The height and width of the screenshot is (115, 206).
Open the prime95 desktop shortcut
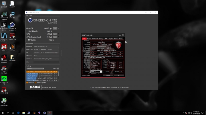pyautogui.click(x=4, y=80)
